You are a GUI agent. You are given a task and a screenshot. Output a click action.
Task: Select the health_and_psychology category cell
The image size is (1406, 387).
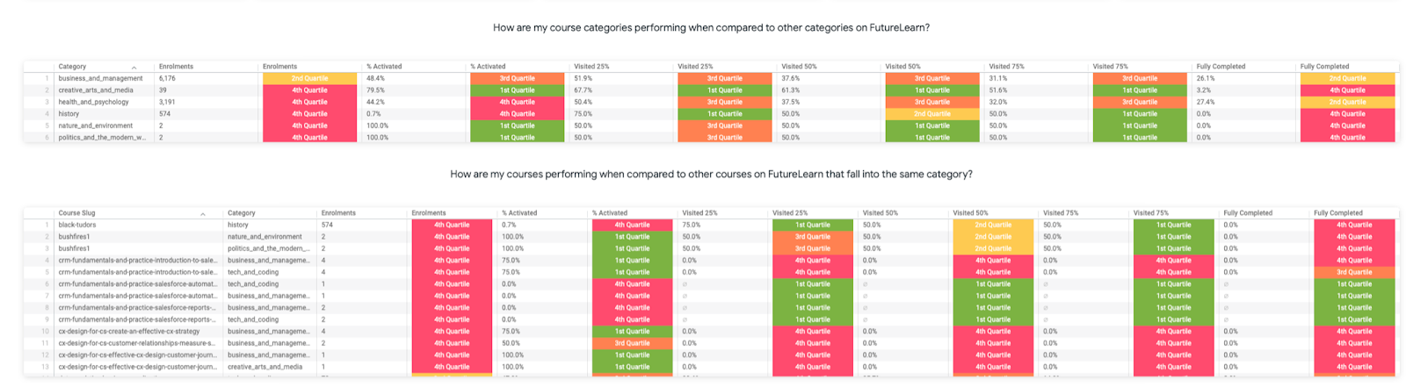point(93,102)
